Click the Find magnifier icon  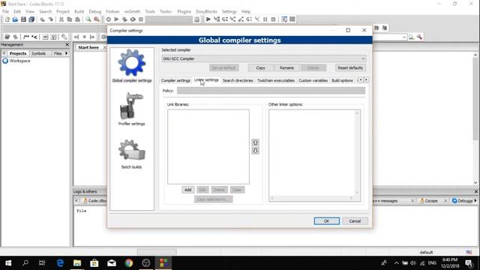tap(88, 19)
